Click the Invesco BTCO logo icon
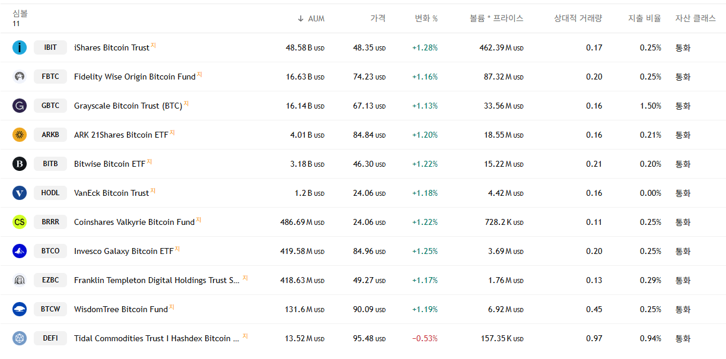Viewport: 726px width, 359px height. tap(20, 251)
